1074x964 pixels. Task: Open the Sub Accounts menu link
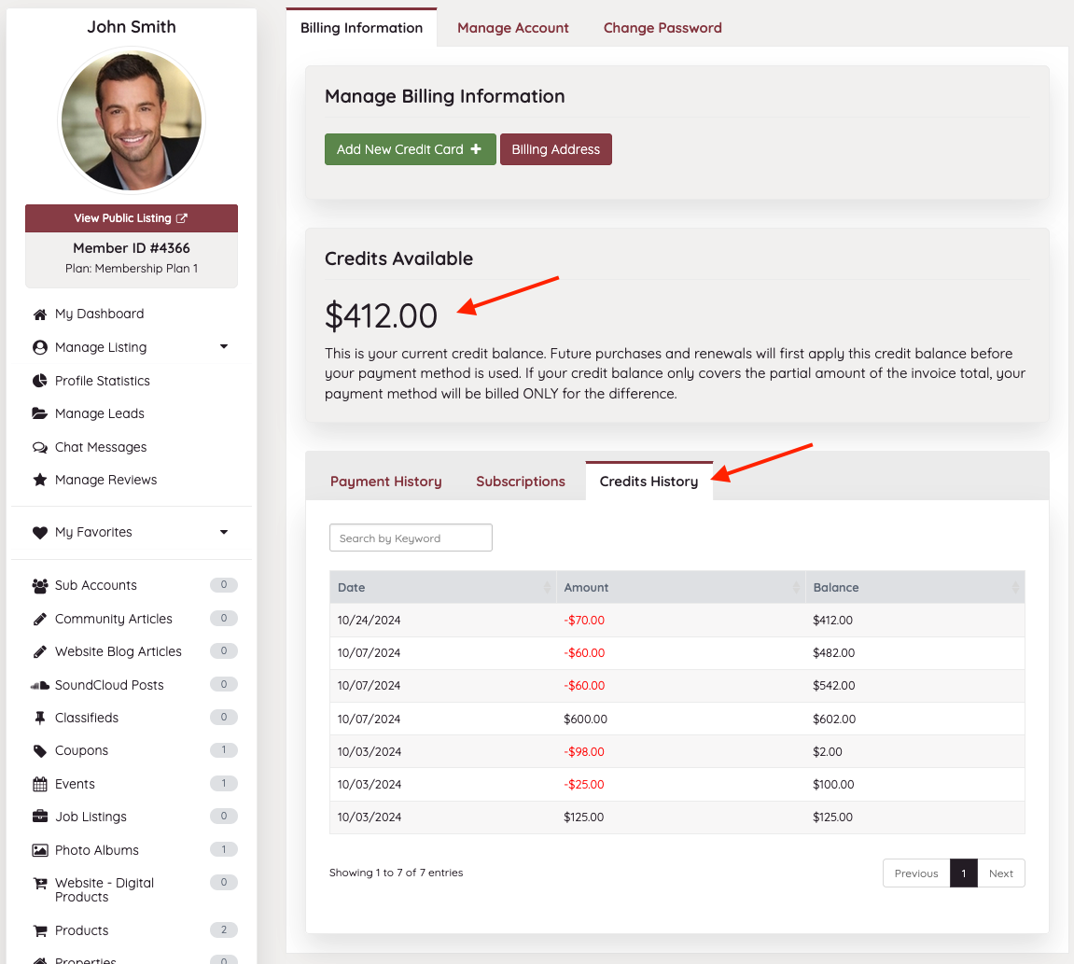[96, 586]
